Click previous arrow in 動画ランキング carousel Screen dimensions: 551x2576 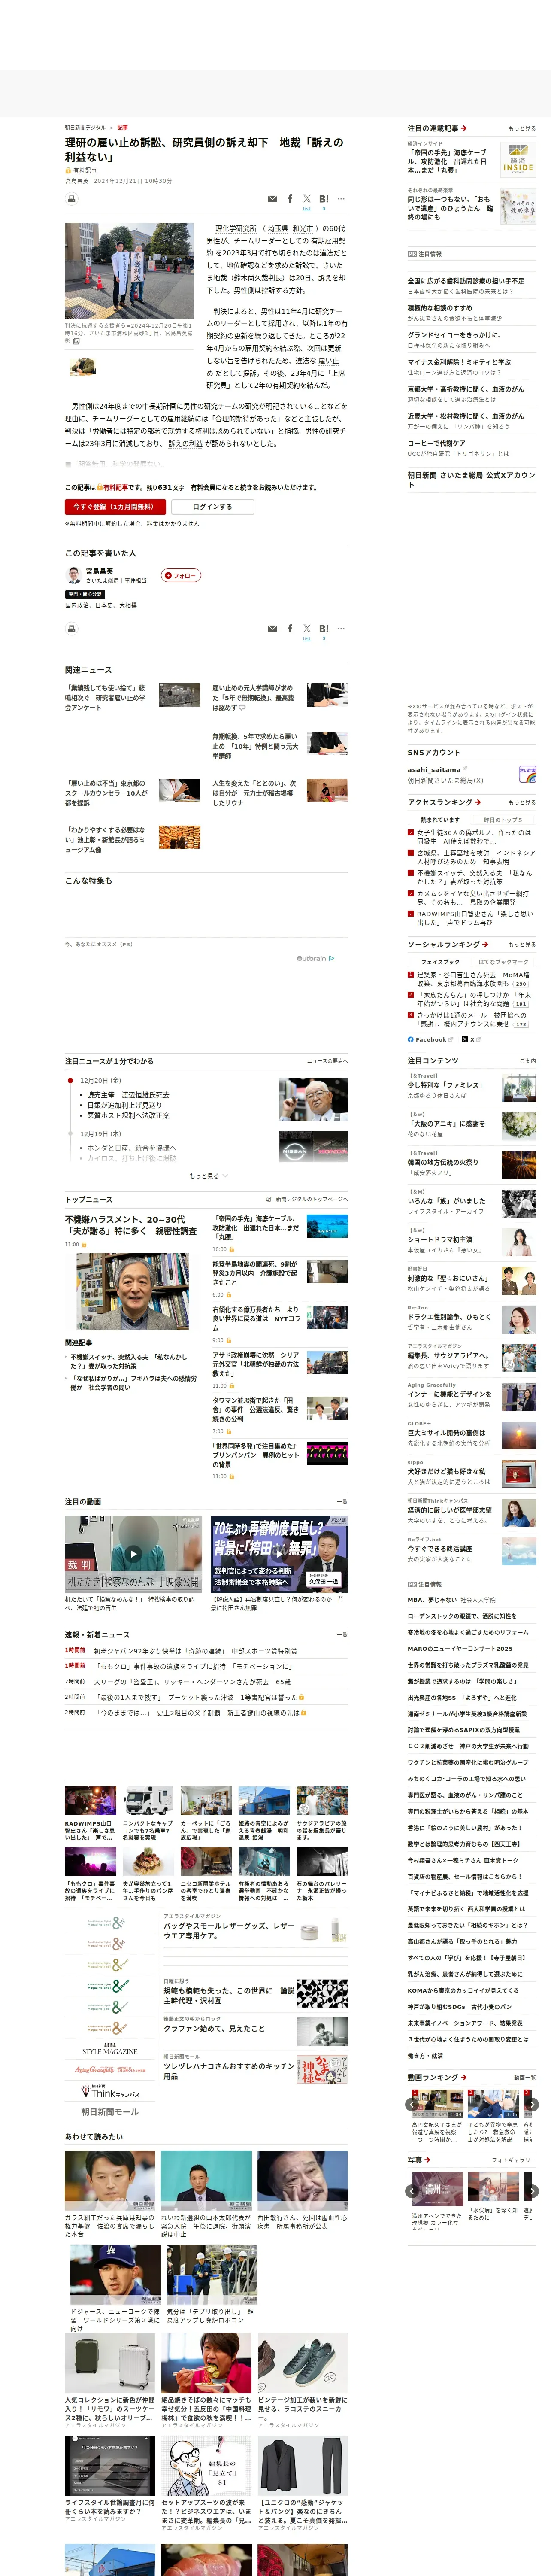point(413,2104)
